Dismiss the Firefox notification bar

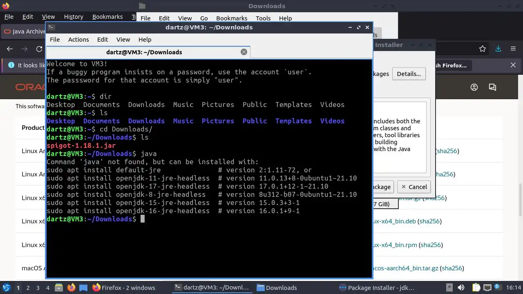pyautogui.click(x=513, y=65)
